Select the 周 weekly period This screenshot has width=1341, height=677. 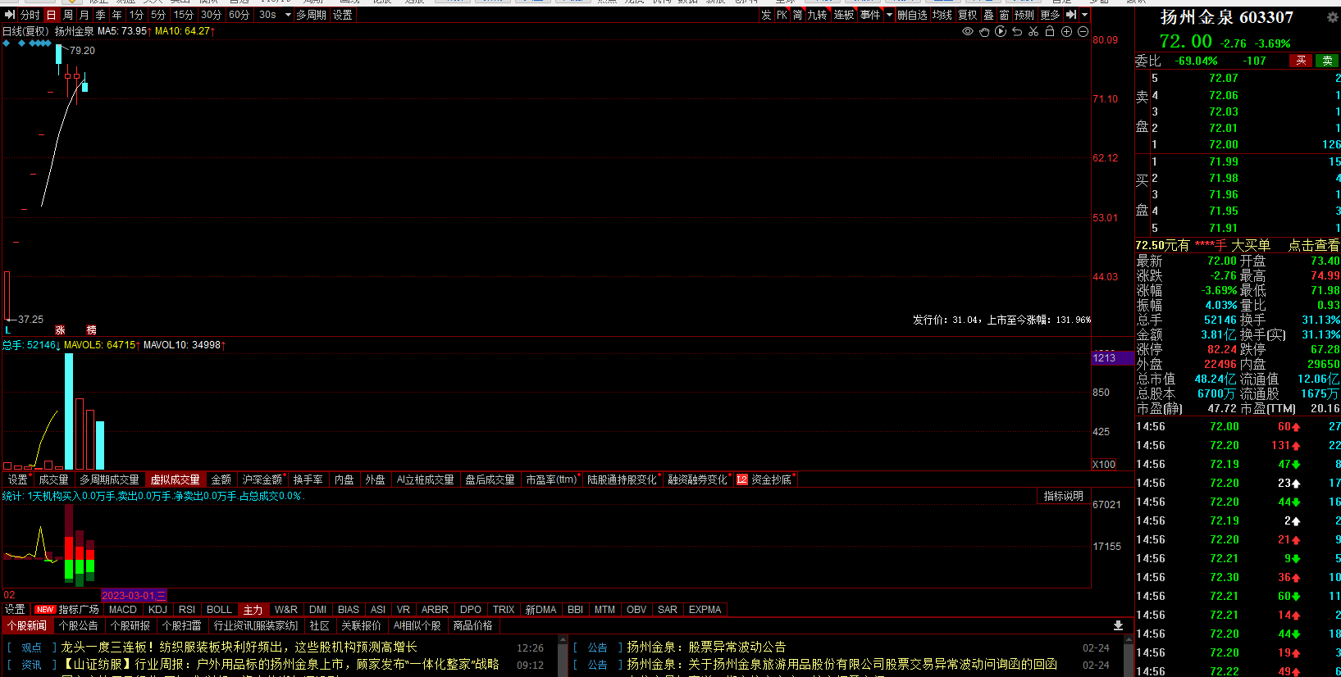(68, 15)
